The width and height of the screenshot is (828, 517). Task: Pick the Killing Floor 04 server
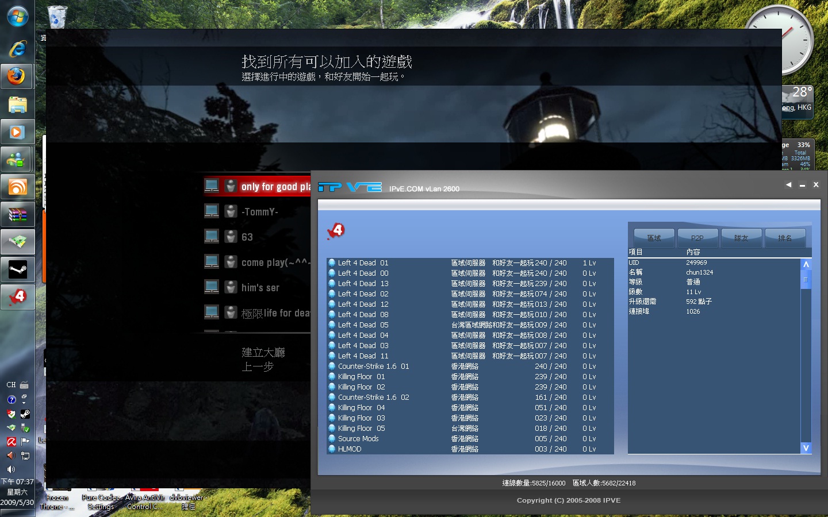pos(470,408)
